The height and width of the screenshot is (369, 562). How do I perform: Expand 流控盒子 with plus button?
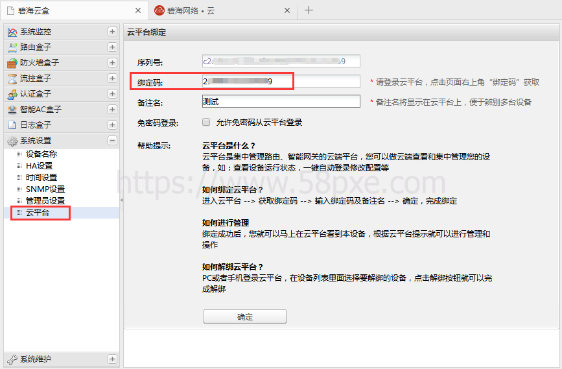pos(112,78)
